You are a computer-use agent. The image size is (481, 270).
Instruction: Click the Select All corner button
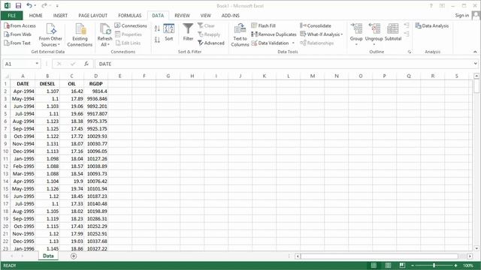tap(6, 76)
